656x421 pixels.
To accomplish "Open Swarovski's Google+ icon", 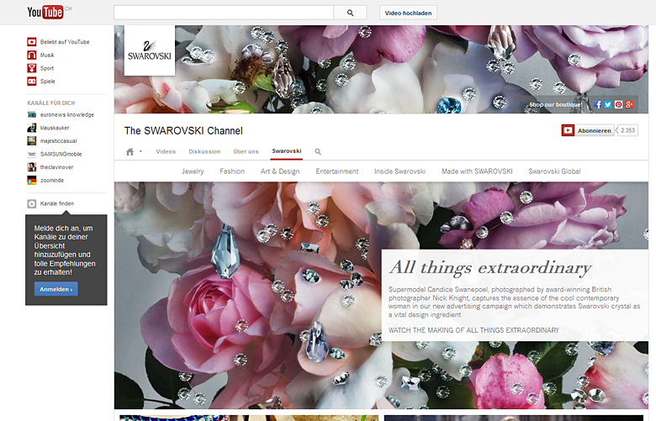I will (x=628, y=104).
